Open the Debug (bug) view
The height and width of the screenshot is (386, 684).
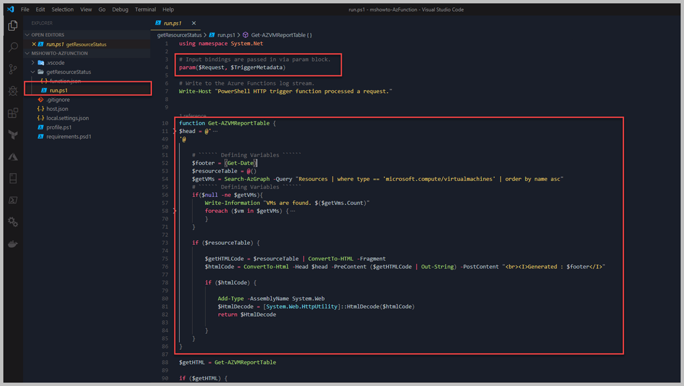(13, 91)
